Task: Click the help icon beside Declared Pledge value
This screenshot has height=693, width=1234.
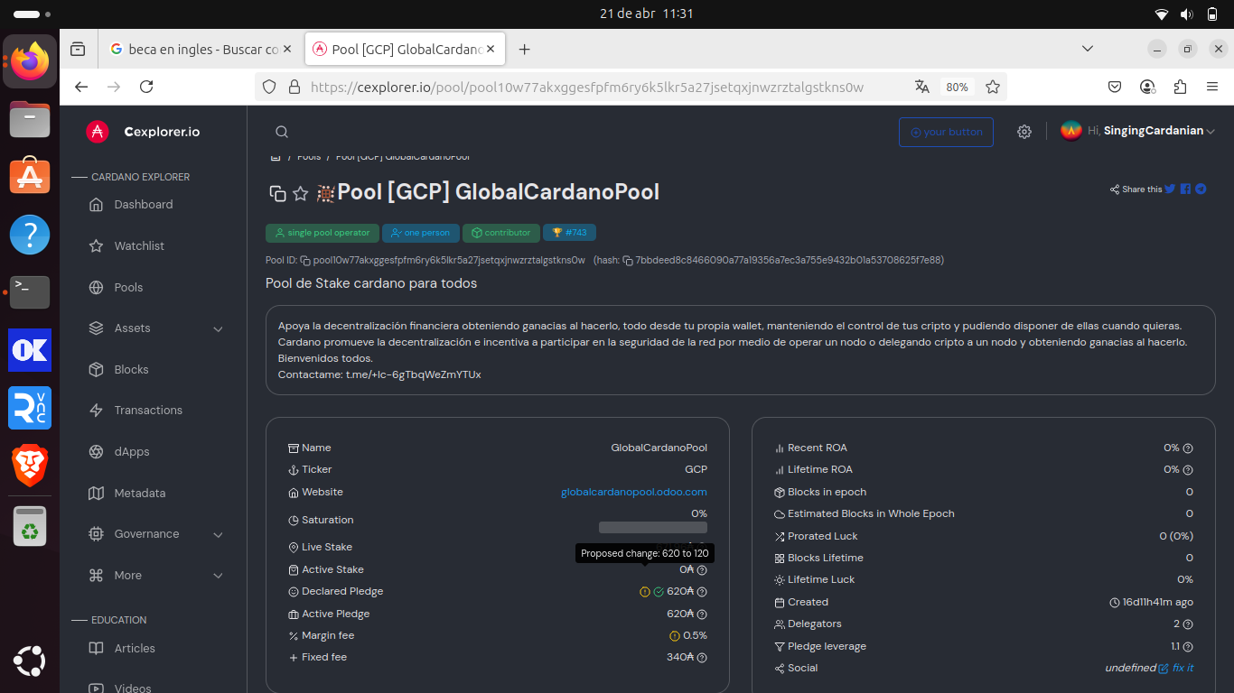Action: pos(702,592)
